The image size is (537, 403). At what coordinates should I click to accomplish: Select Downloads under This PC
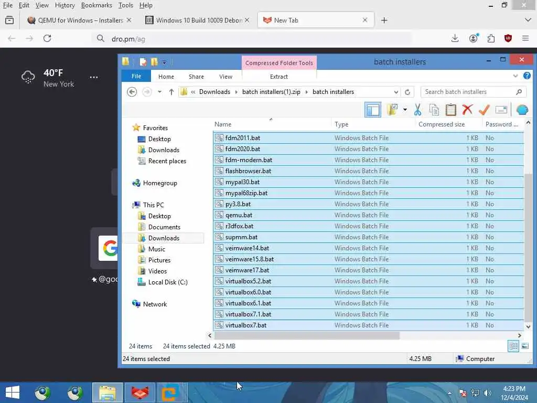tap(164, 238)
